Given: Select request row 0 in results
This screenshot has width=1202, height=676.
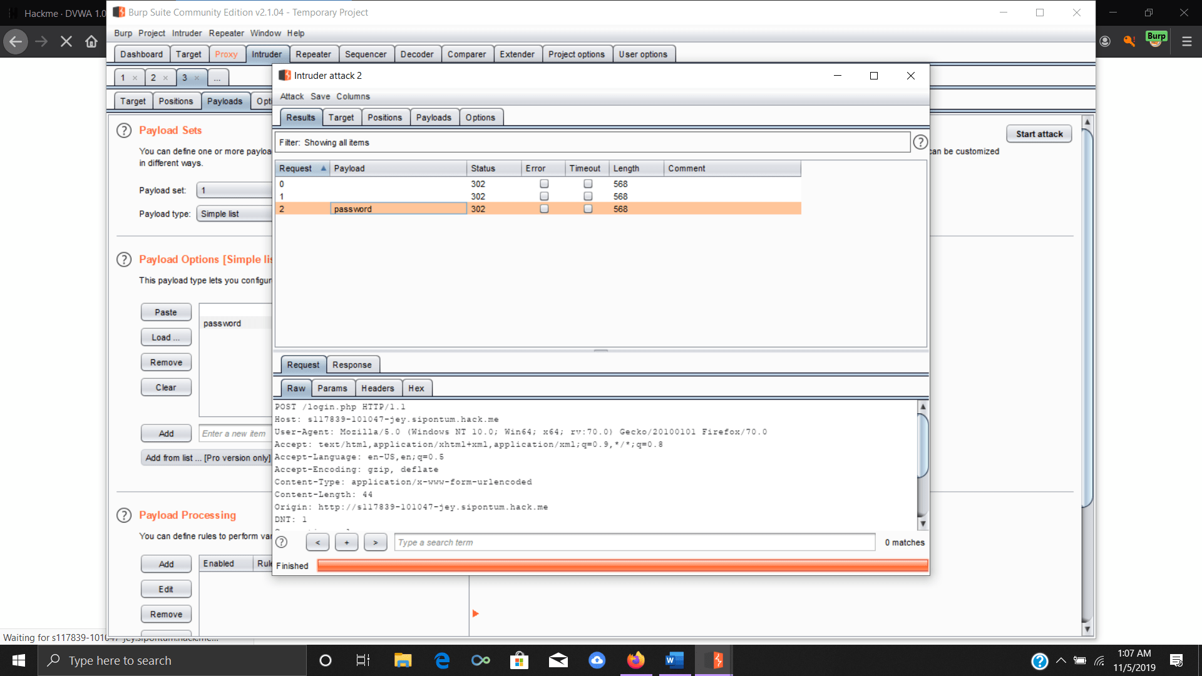Looking at the screenshot, I should 538,184.
